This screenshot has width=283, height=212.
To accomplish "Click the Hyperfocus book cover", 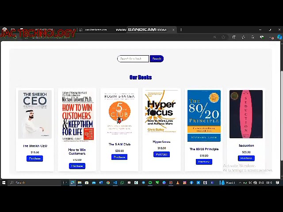I will pos(161,112).
